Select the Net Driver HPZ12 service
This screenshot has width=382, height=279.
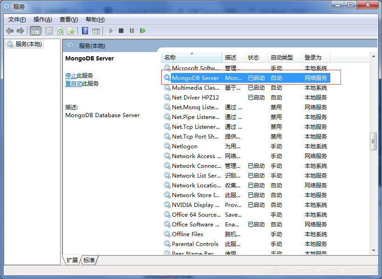(x=195, y=97)
